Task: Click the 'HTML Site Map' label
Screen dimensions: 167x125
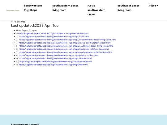Action: (x=18, y=22)
